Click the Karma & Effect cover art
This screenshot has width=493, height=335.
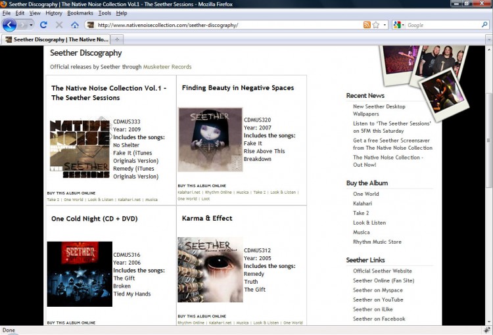tap(210, 269)
